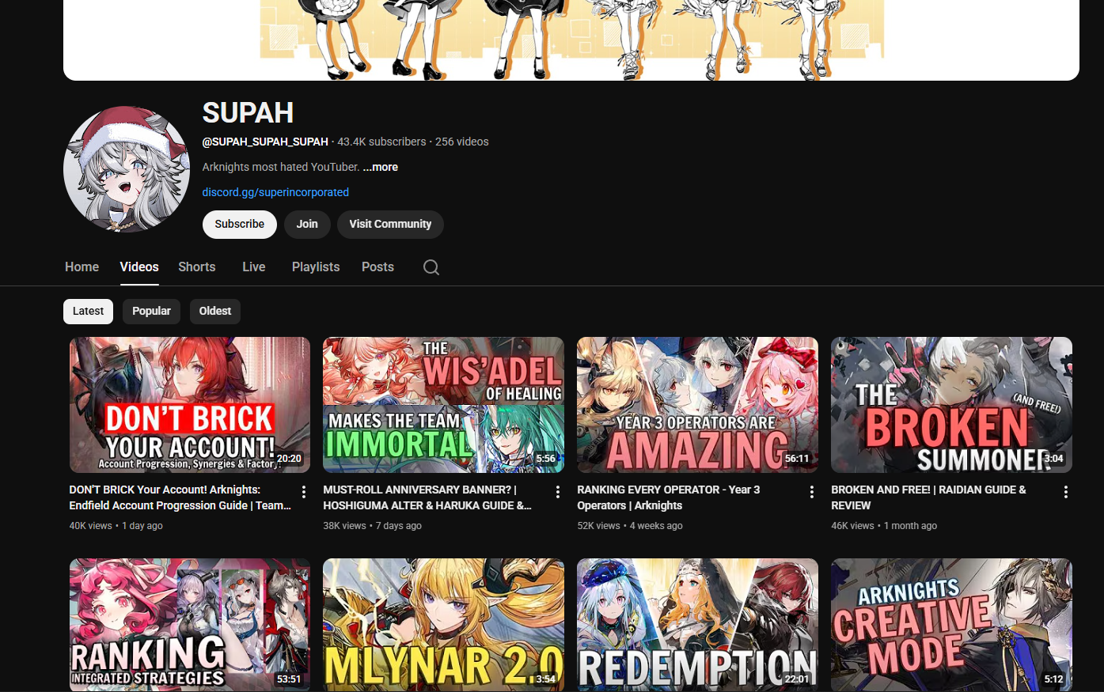Play THE BROKEN SUMMONER thumbnail
Viewport: 1104px width, 692px height.
coord(951,405)
